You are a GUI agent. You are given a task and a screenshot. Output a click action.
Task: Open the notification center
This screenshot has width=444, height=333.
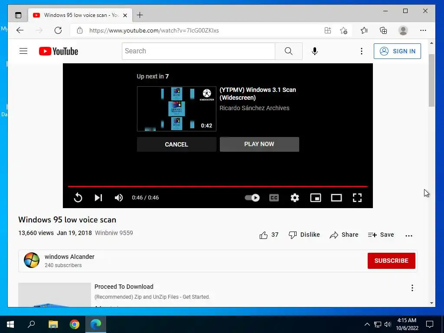pos(430,324)
